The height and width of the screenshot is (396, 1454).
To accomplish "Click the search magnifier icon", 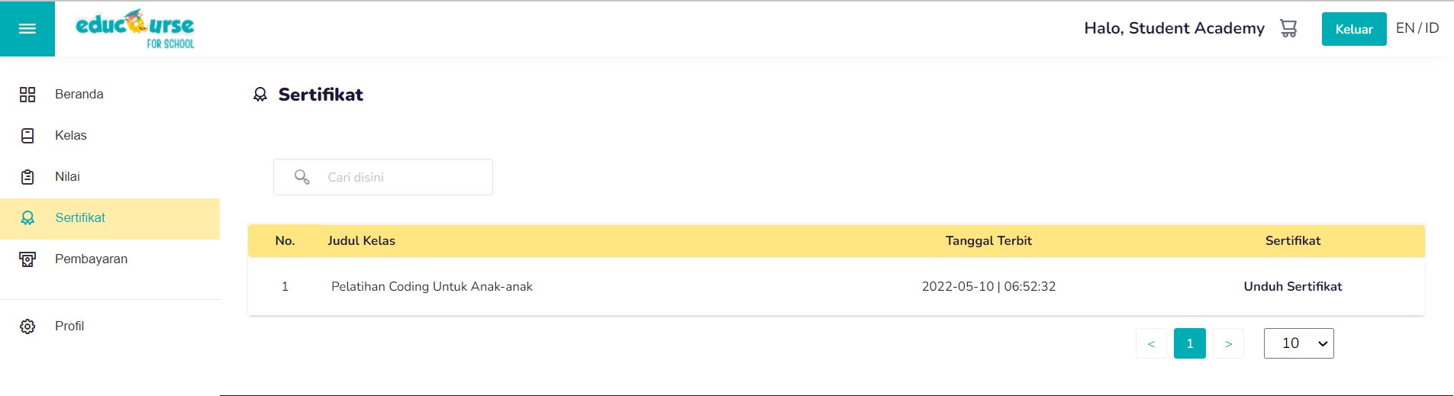I will (302, 177).
